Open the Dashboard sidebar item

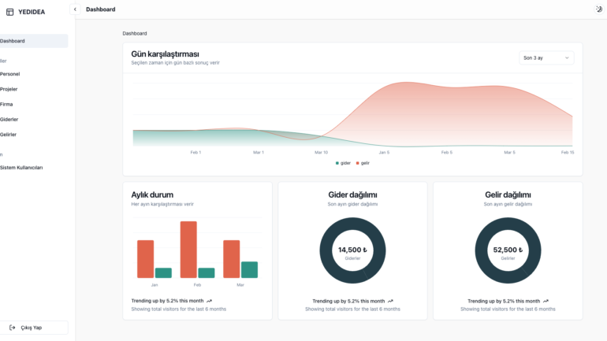pyautogui.click(x=33, y=41)
